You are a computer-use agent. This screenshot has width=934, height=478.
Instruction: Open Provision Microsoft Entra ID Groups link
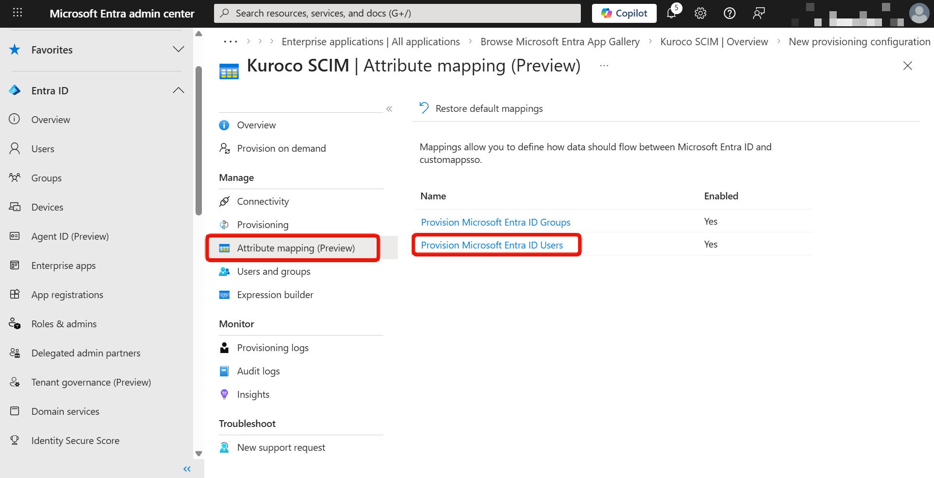[495, 222]
